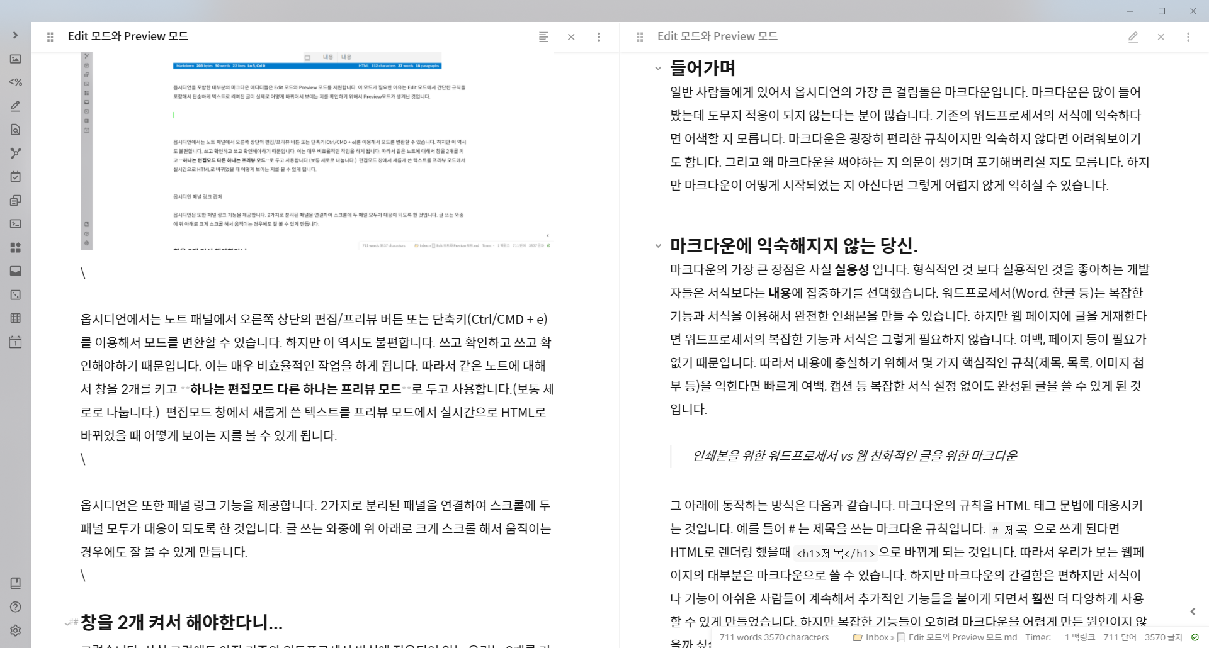Click the Timer status bar entry
Viewport: 1209px width, 648px height.
1041,637
